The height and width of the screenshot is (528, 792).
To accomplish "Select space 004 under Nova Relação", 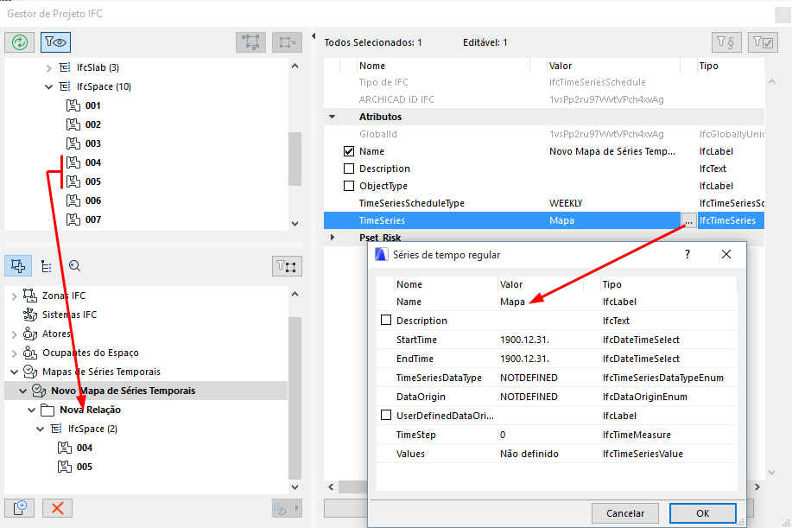I will [85, 448].
